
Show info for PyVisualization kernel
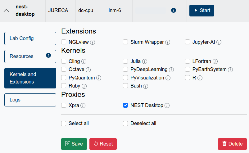168,78
